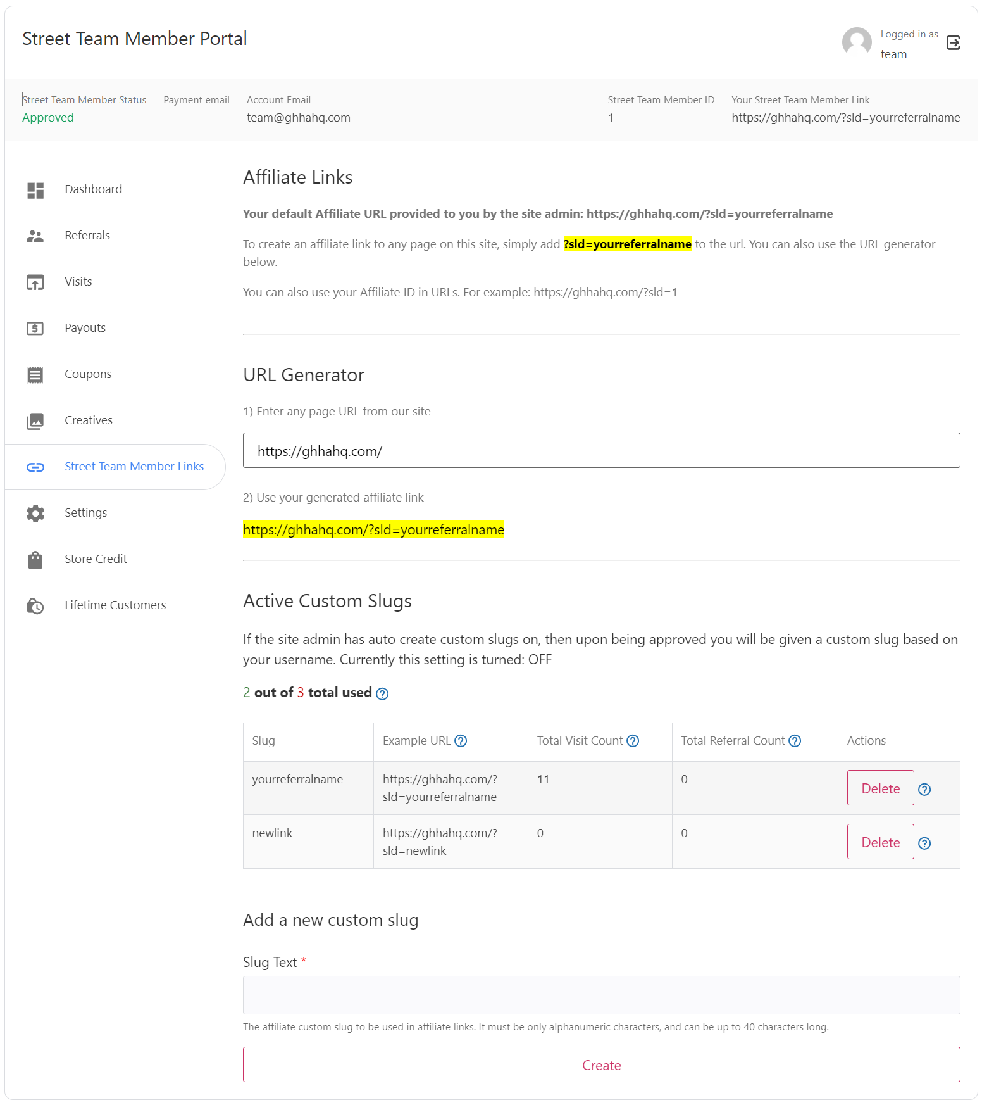Click the Payouts dollar icon
This screenshot has width=982, height=1105.
35,329
